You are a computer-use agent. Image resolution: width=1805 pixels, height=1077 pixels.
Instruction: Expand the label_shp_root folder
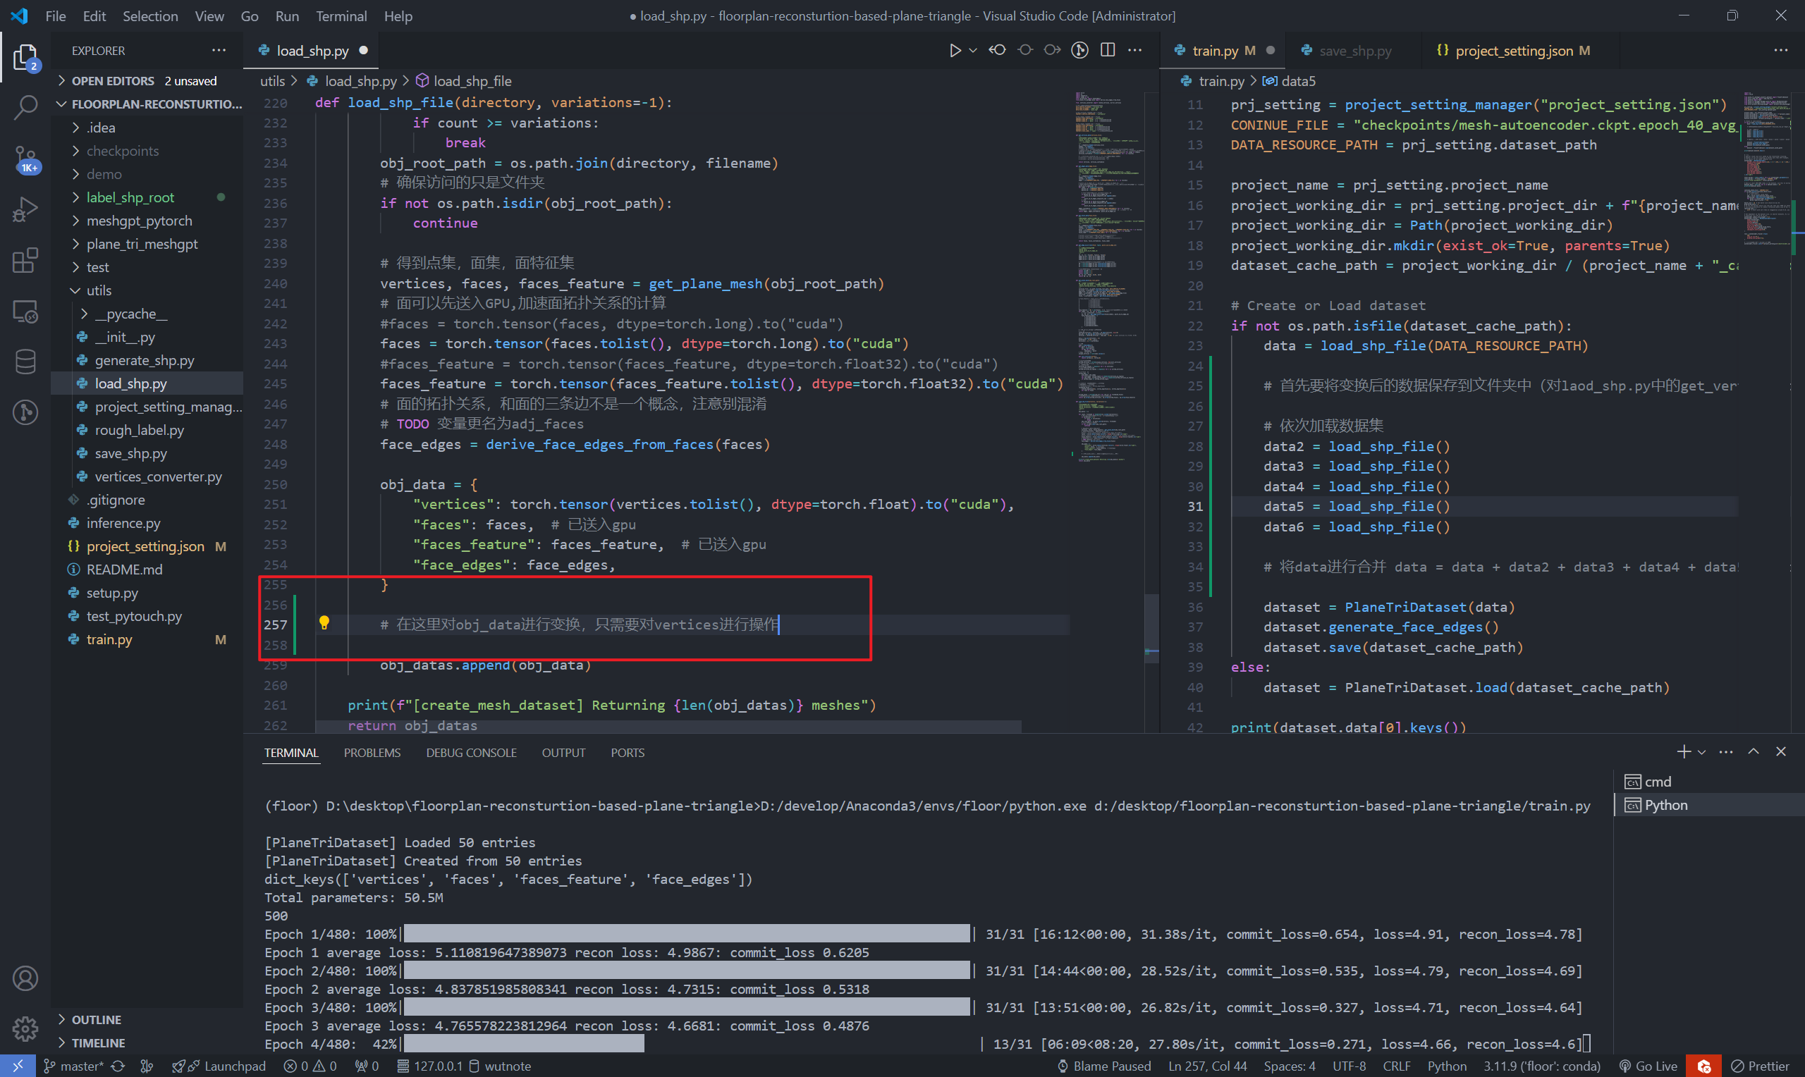[x=147, y=197]
